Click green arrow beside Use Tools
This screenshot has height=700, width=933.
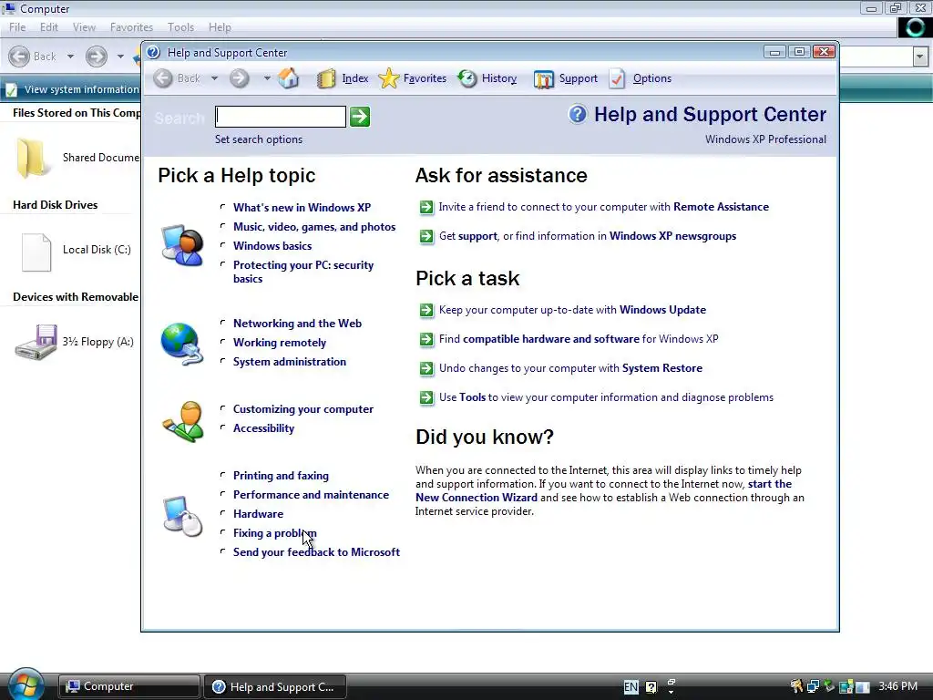click(426, 397)
